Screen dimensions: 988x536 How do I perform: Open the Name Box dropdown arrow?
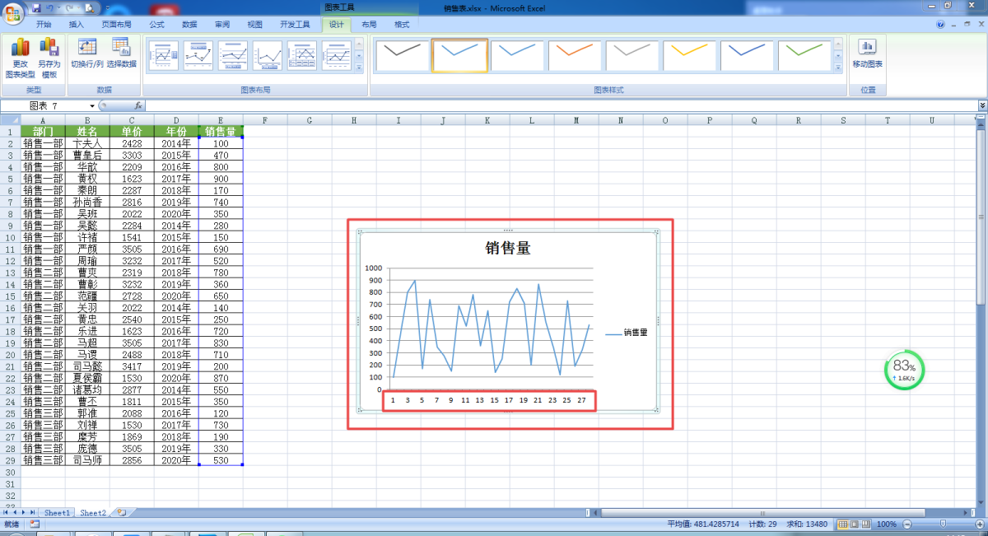92,106
